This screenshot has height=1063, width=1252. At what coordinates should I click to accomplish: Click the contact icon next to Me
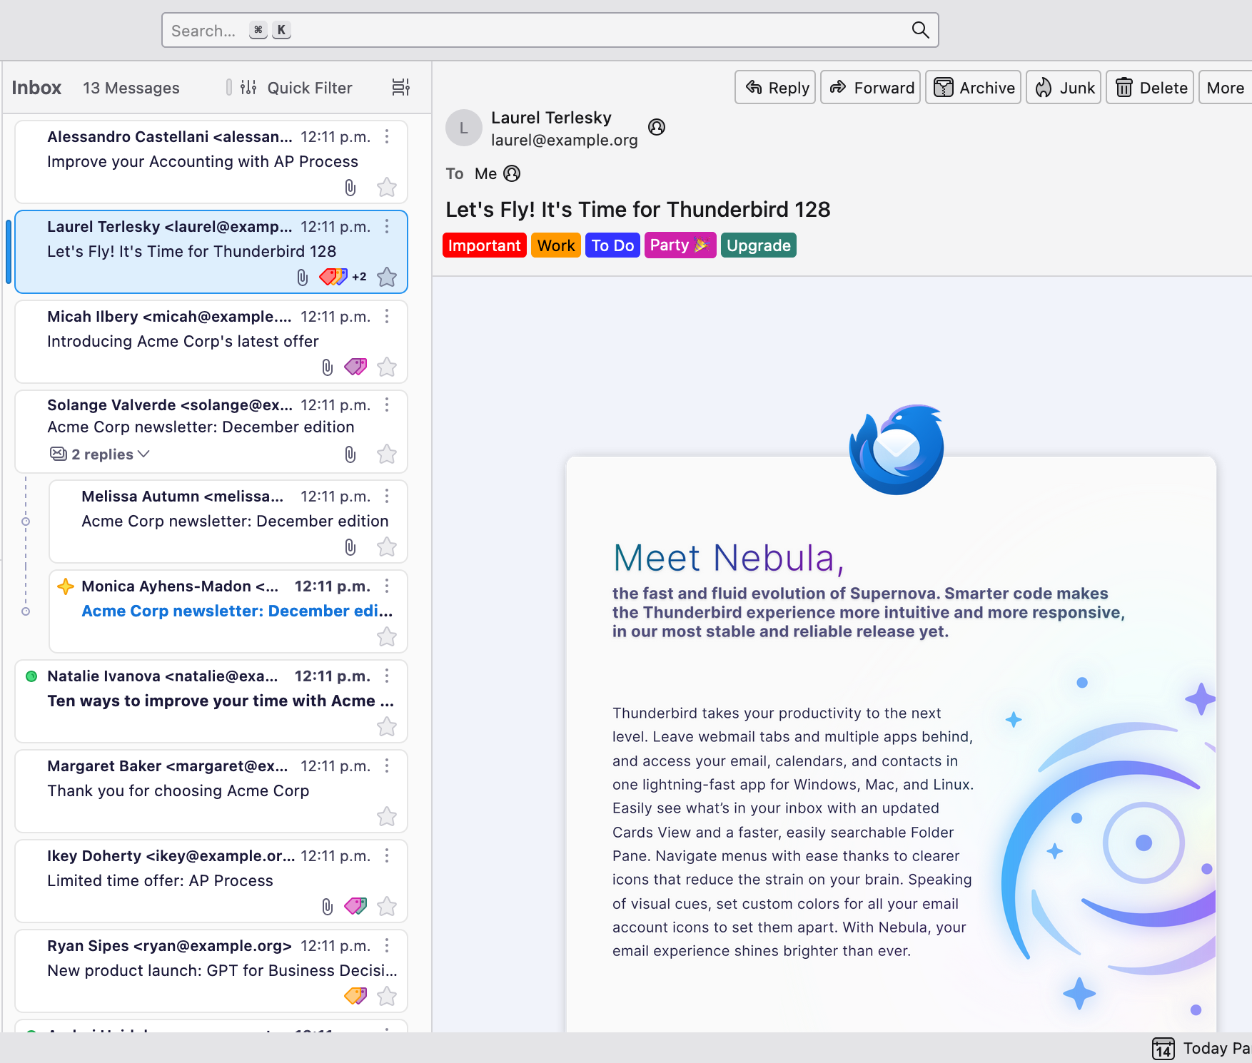point(512,173)
